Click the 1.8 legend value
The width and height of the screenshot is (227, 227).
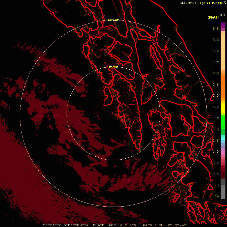[216, 140]
